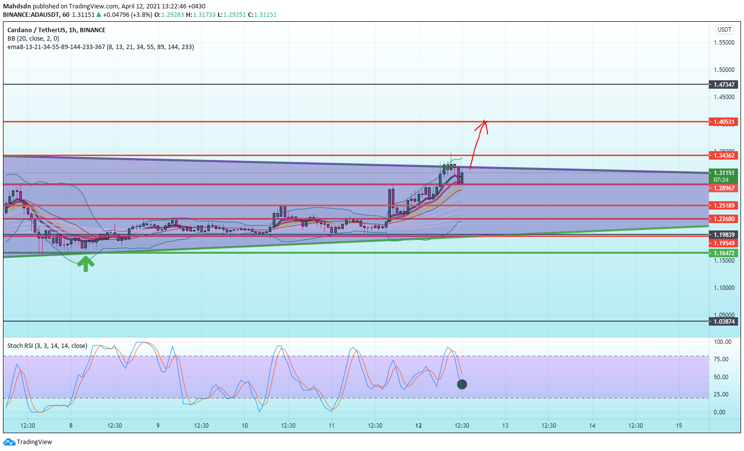Viewport: 744px width, 451px height.
Task: Select the BB (20, close, 2, 0) indicator
Action: 33,39
